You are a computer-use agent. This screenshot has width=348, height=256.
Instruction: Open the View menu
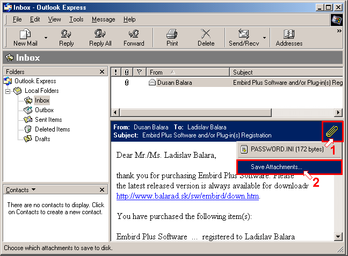(54, 19)
